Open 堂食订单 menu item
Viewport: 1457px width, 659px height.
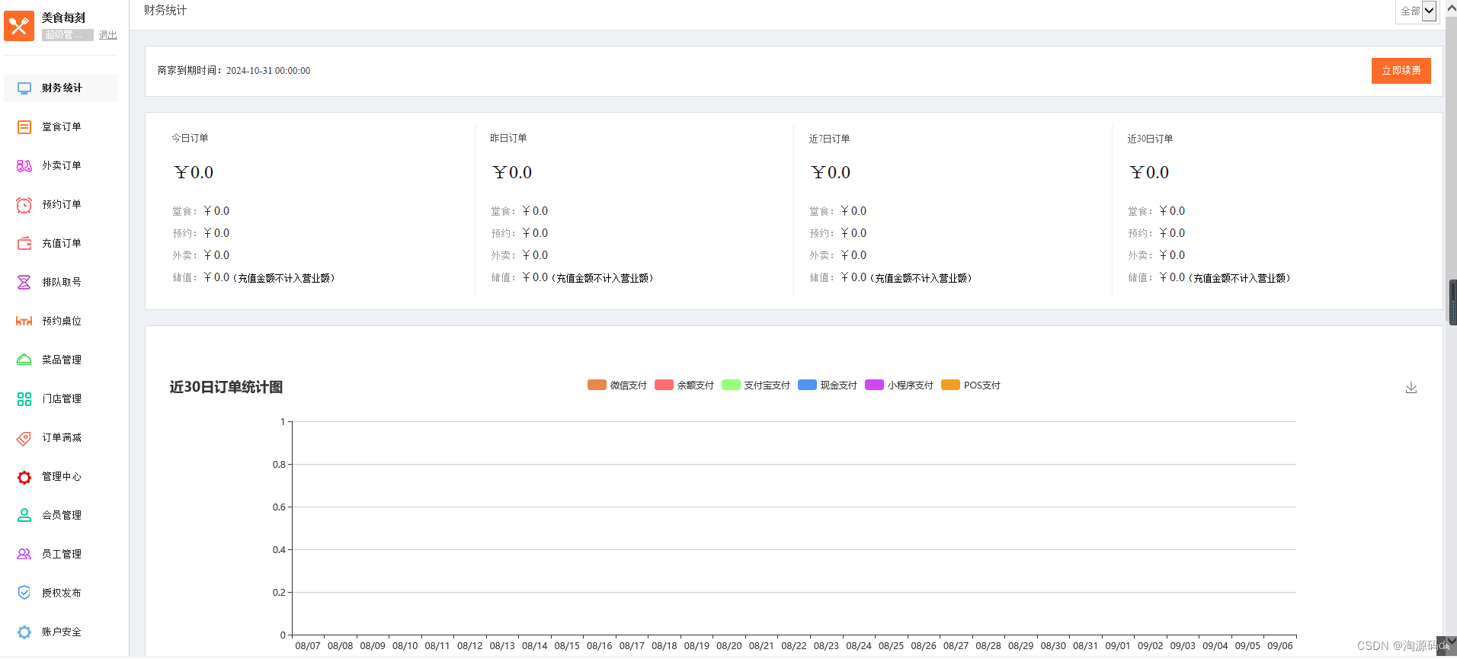pos(61,127)
